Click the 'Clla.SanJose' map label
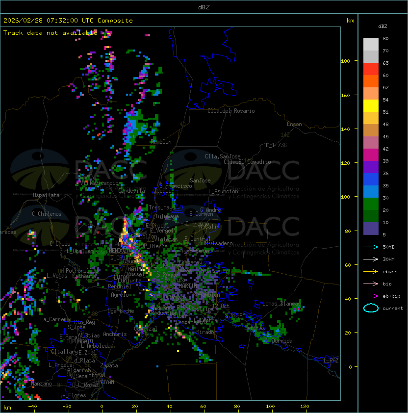Image resolution: width=408 pixels, height=413 pixels. click(223, 156)
